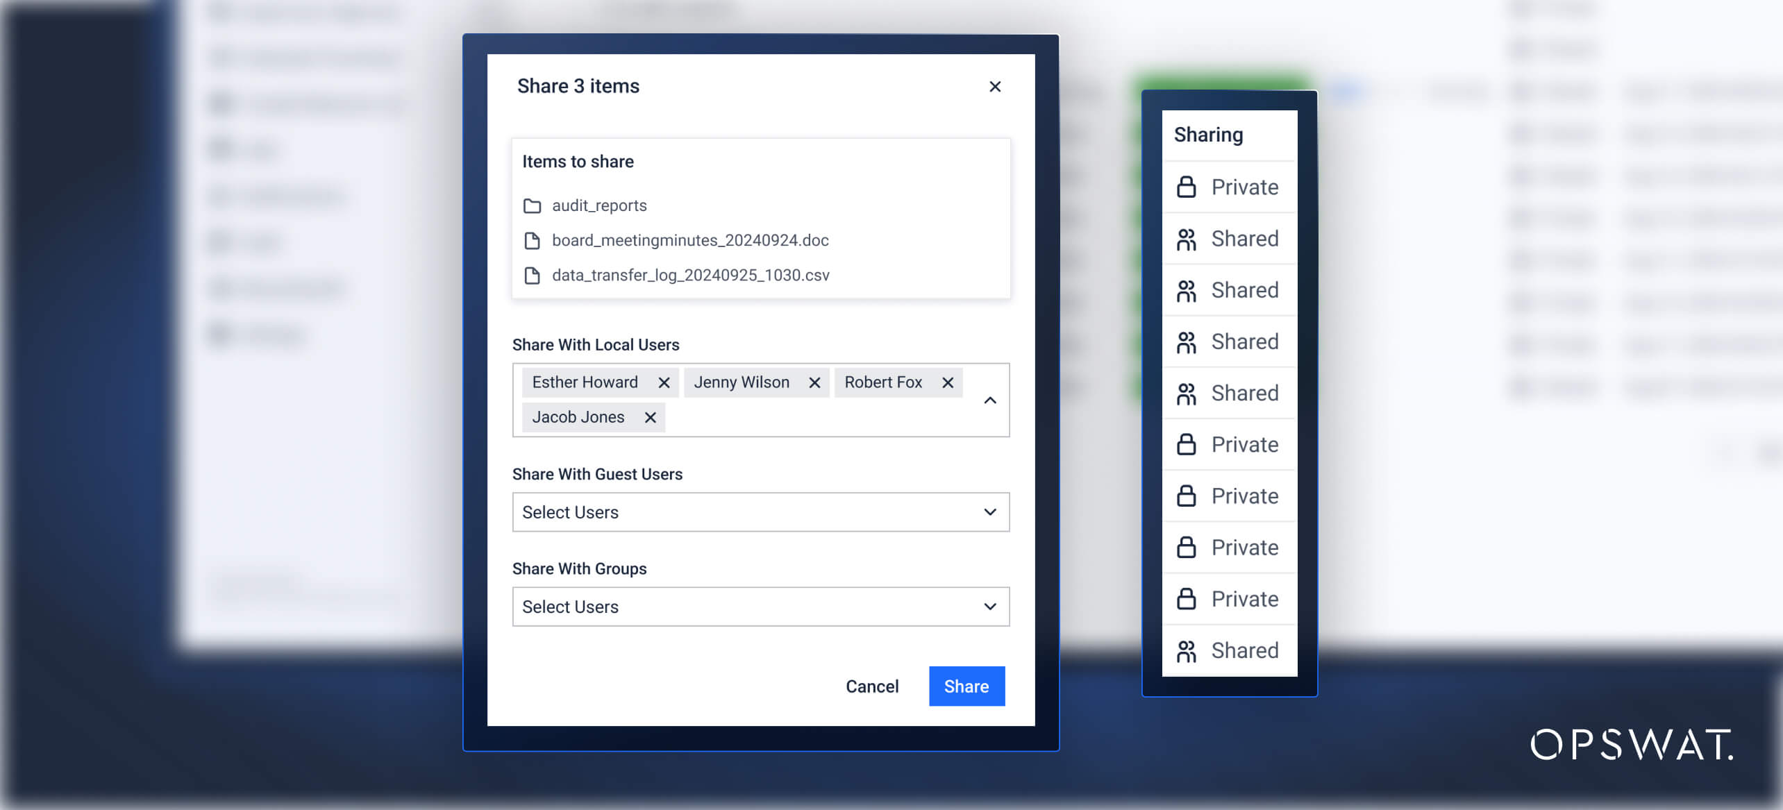The height and width of the screenshot is (810, 1783).
Task: Click the audit_reports folder icon
Action: (533, 205)
